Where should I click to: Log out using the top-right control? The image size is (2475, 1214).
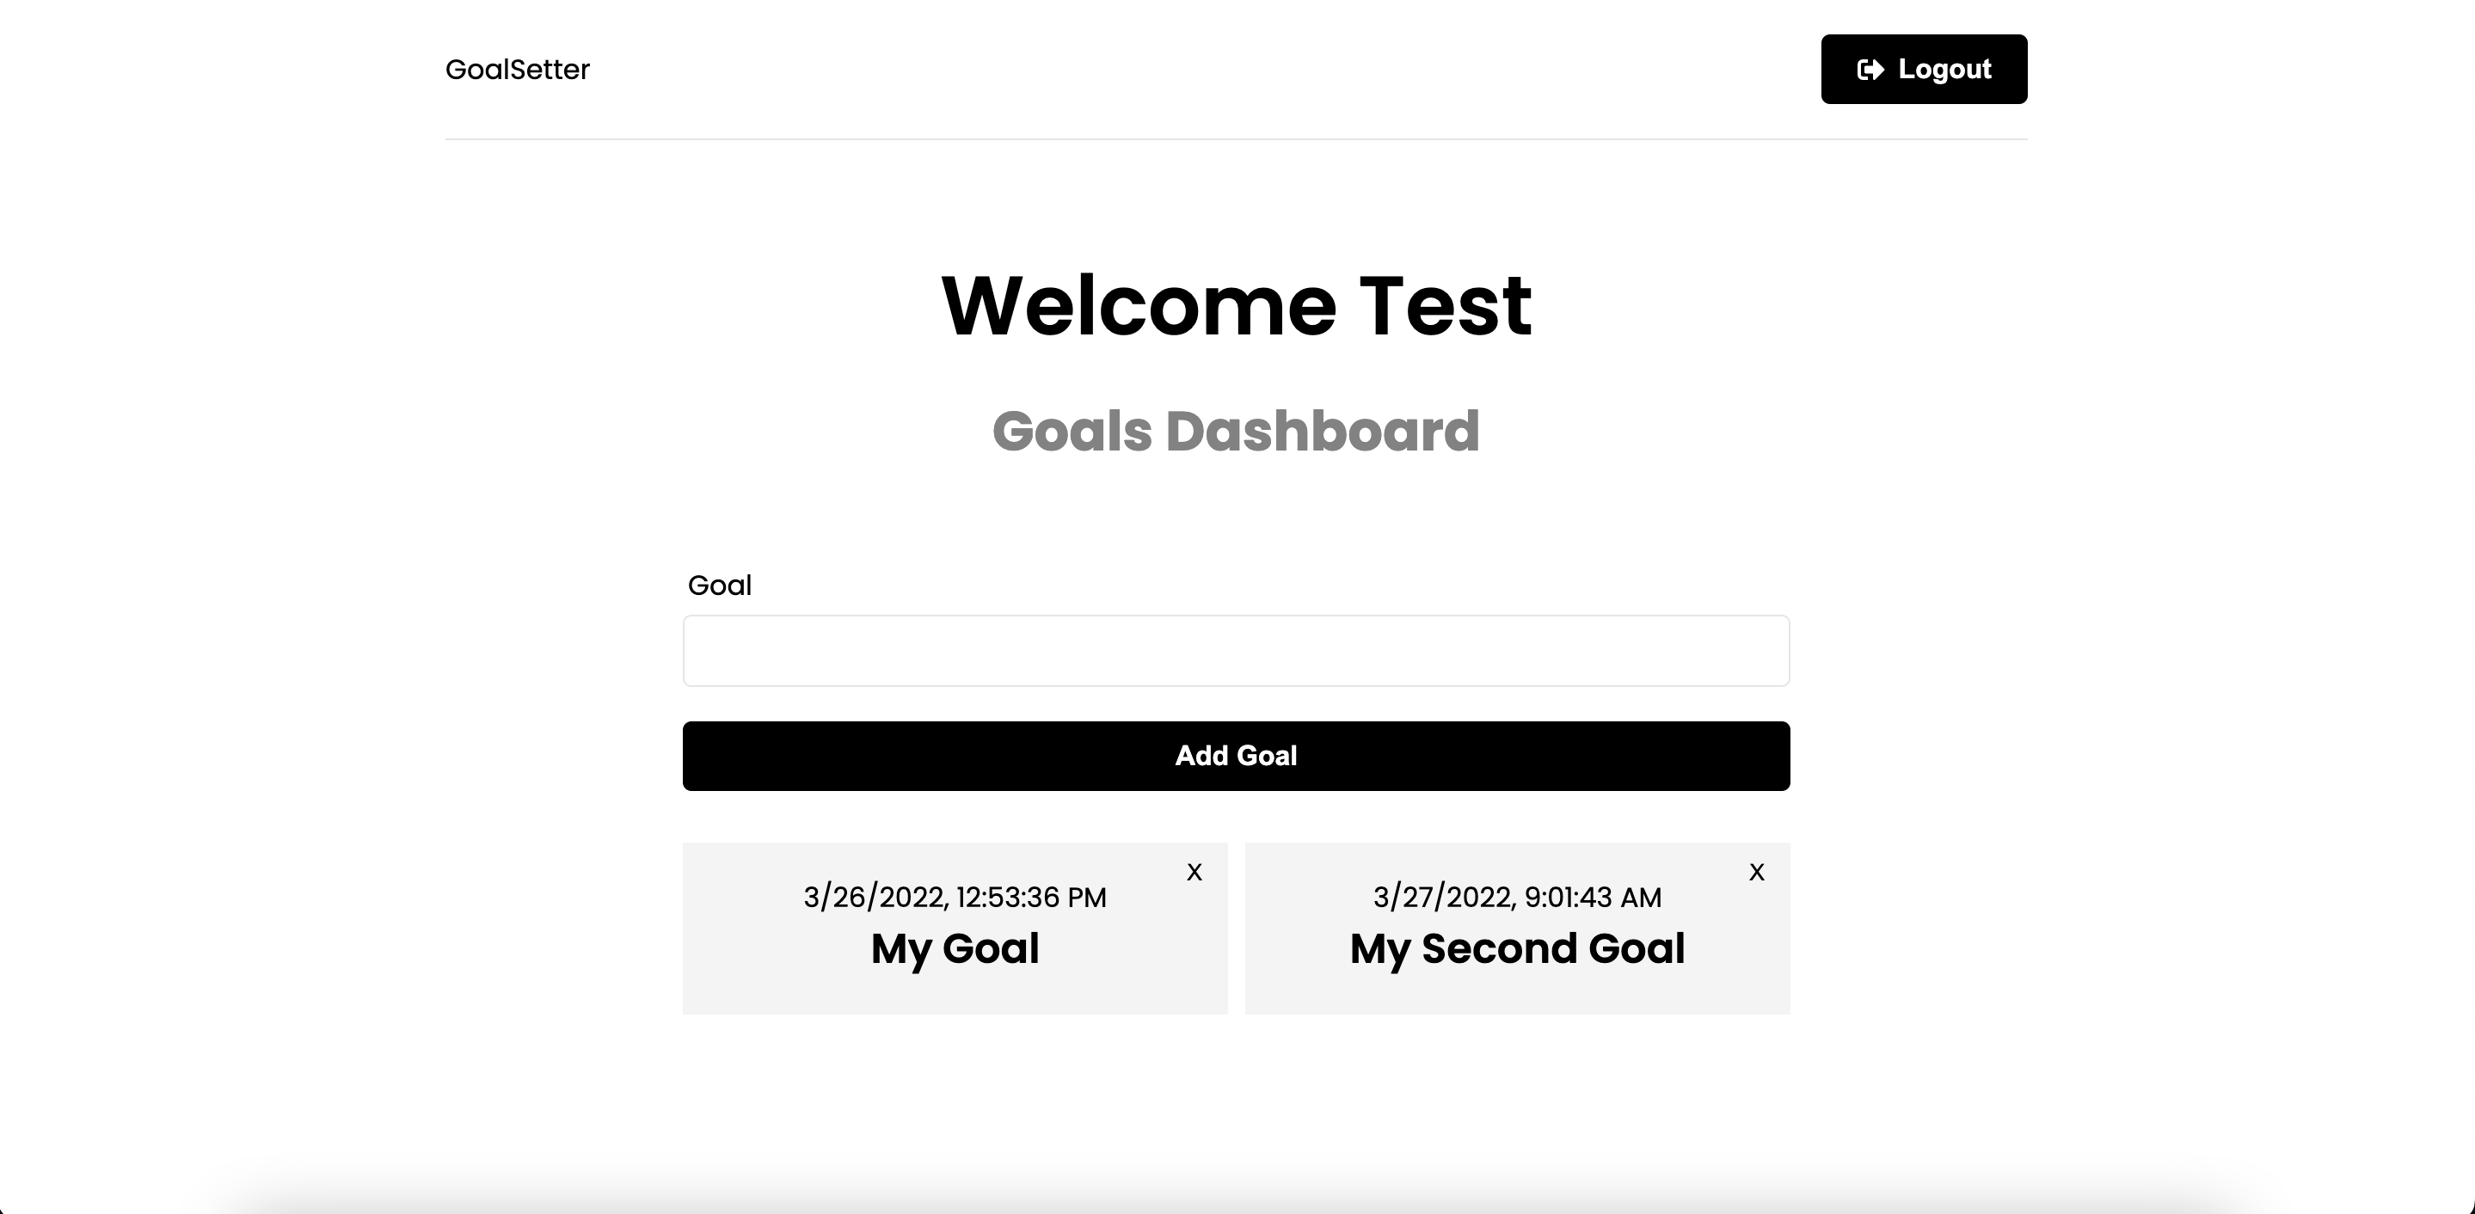click(x=1924, y=68)
